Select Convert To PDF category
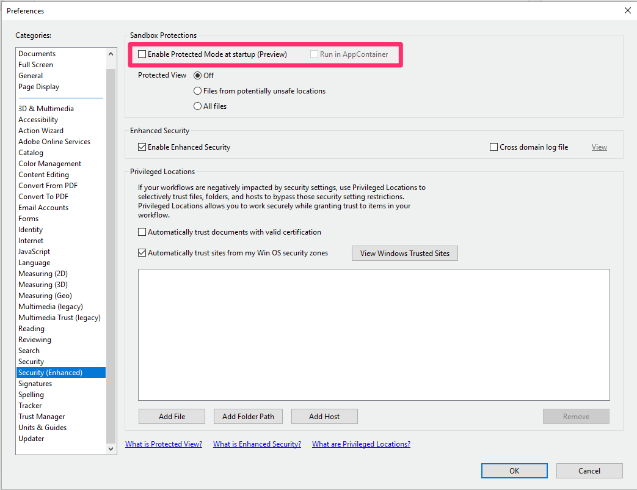This screenshot has width=637, height=490. pos(61,196)
